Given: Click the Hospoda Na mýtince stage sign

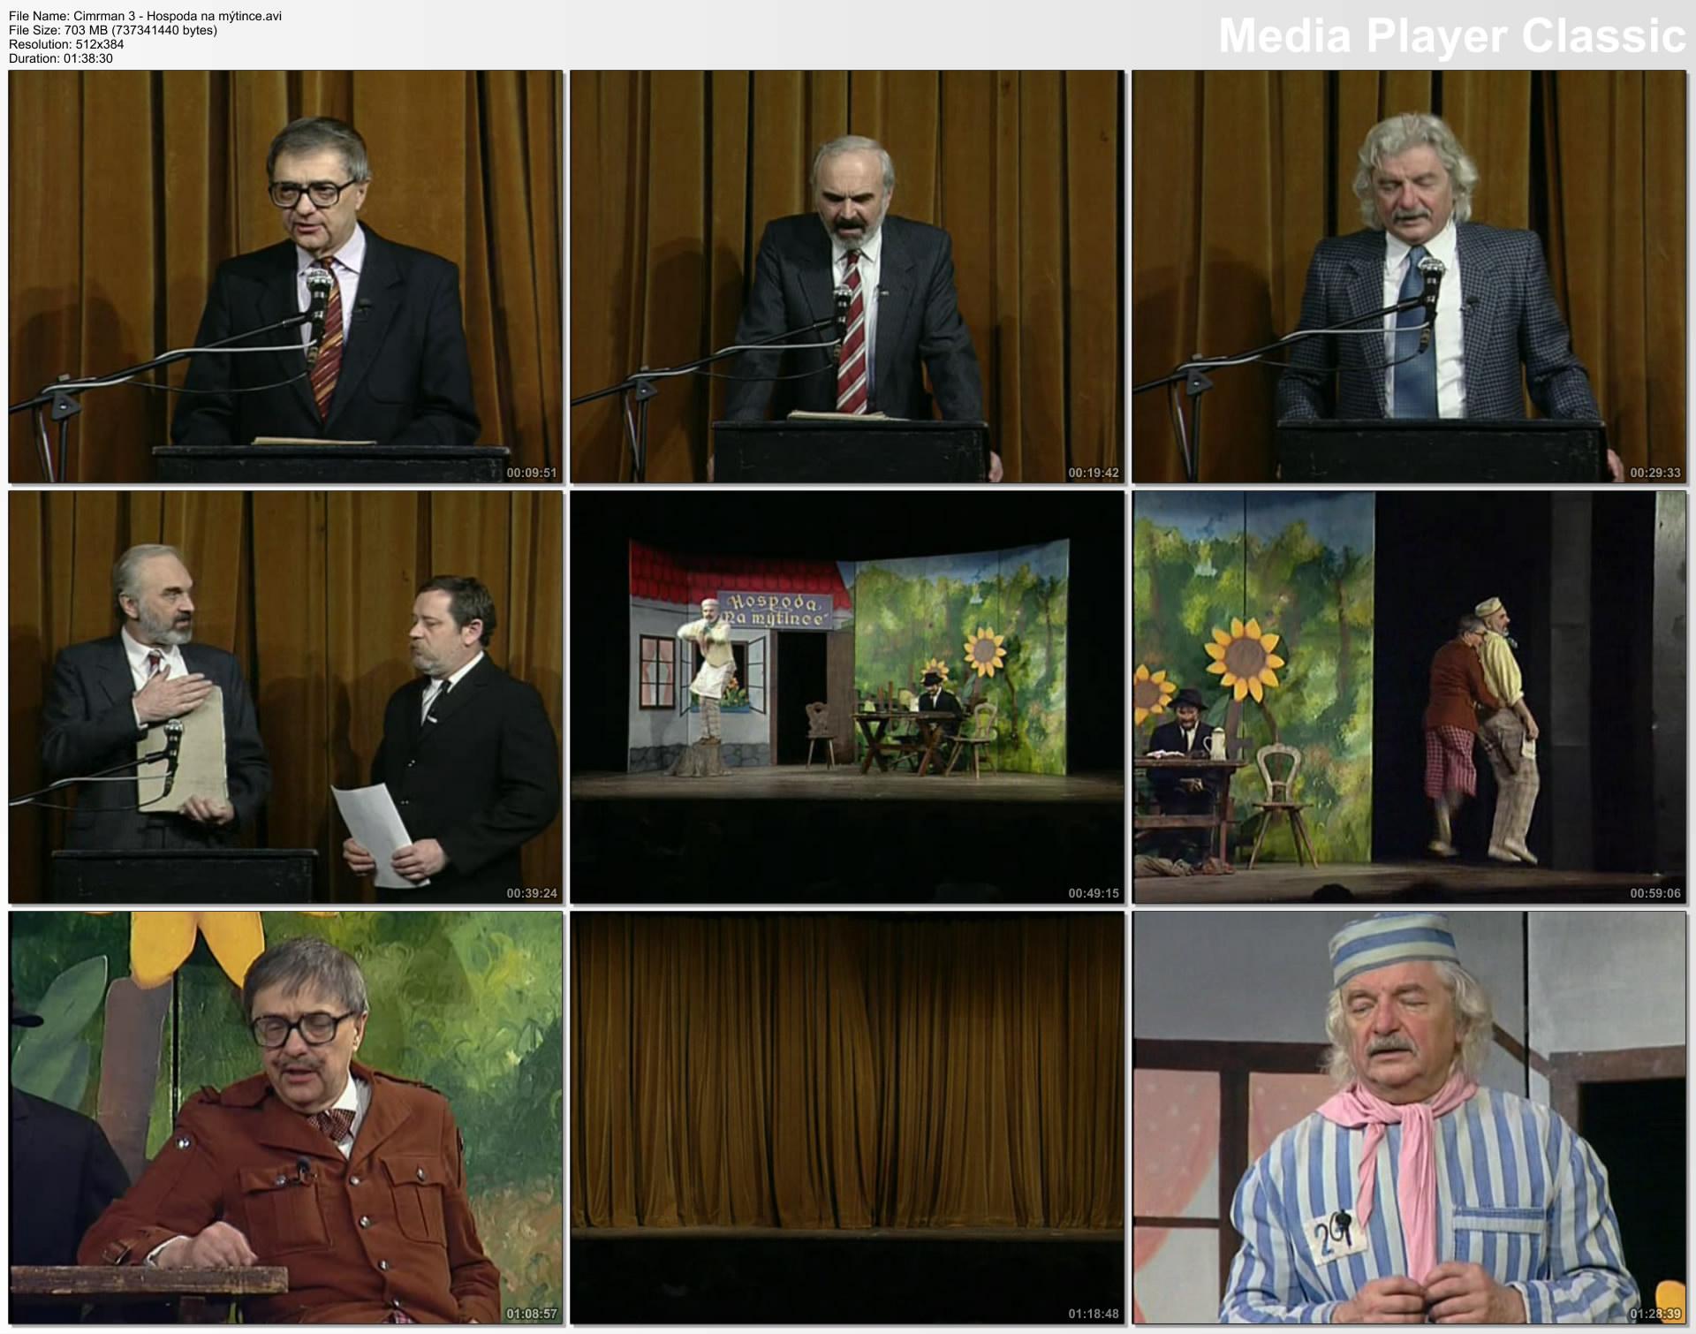Looking at the screenshot, I should click(775, 610).
